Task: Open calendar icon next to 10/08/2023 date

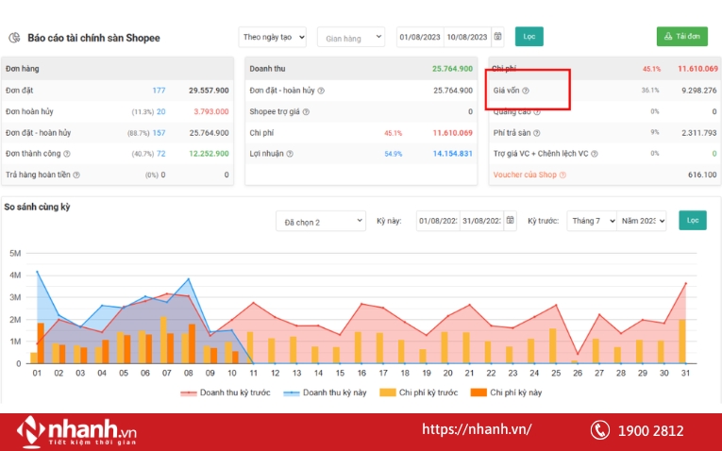Action: pos(497,37)
